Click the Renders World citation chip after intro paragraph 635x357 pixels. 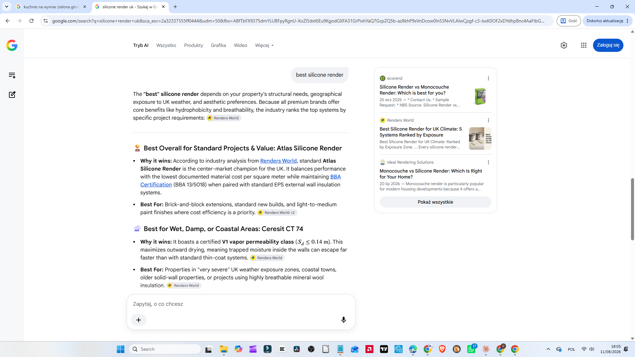point(224,118)
